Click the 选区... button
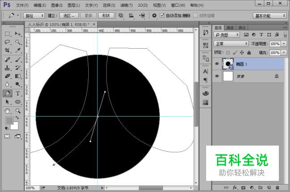 69,16
